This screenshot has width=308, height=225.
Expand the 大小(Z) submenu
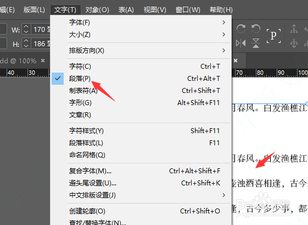click(x=141, y=35)
